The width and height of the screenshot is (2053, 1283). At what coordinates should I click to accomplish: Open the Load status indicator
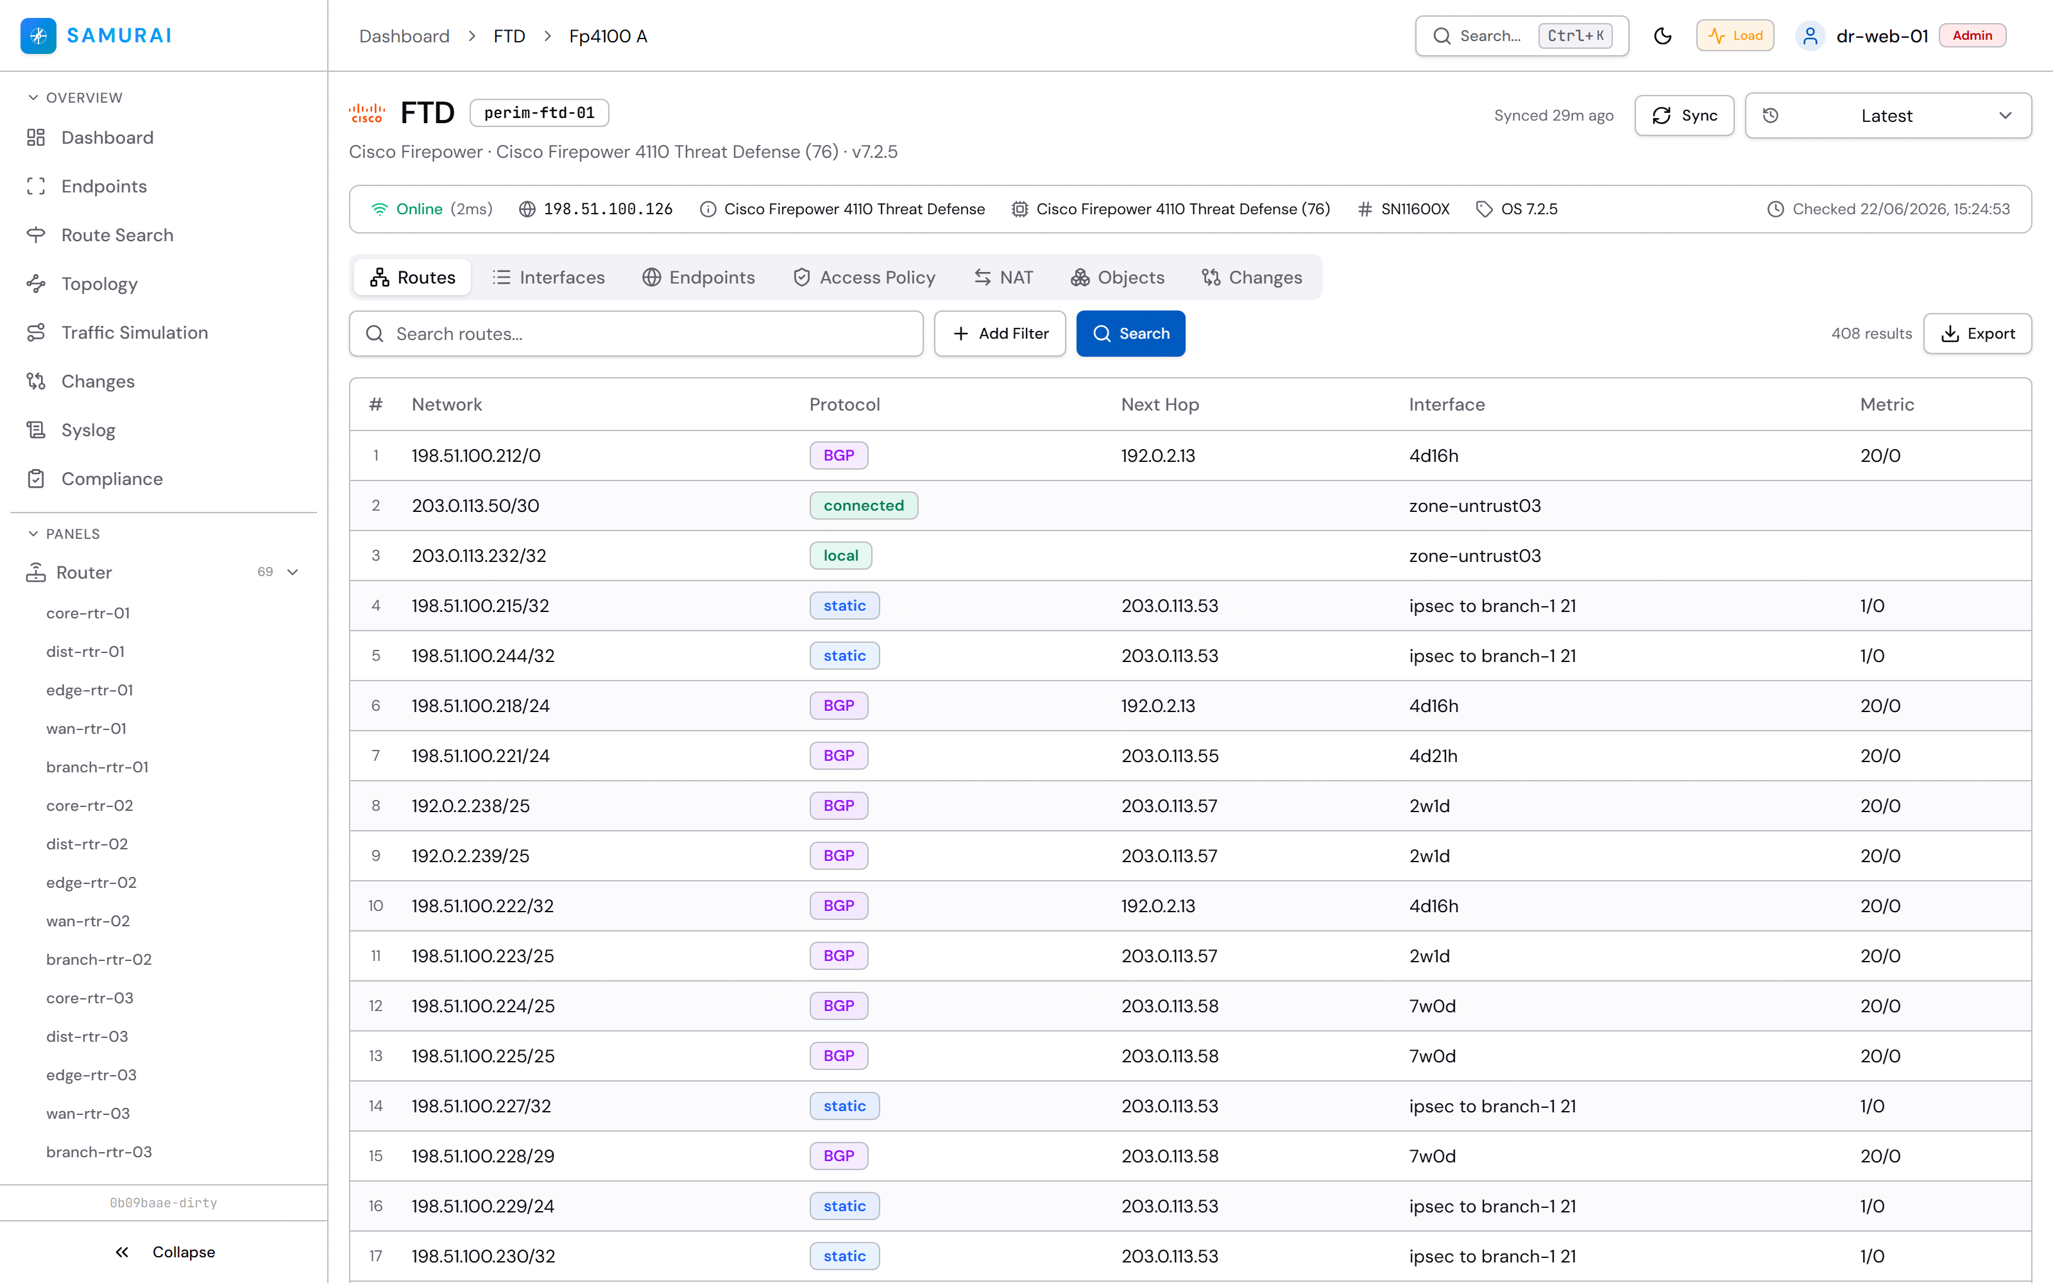click(x=1735, y=36)
